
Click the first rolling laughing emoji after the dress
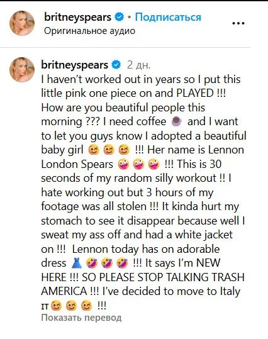coord(92,263)
